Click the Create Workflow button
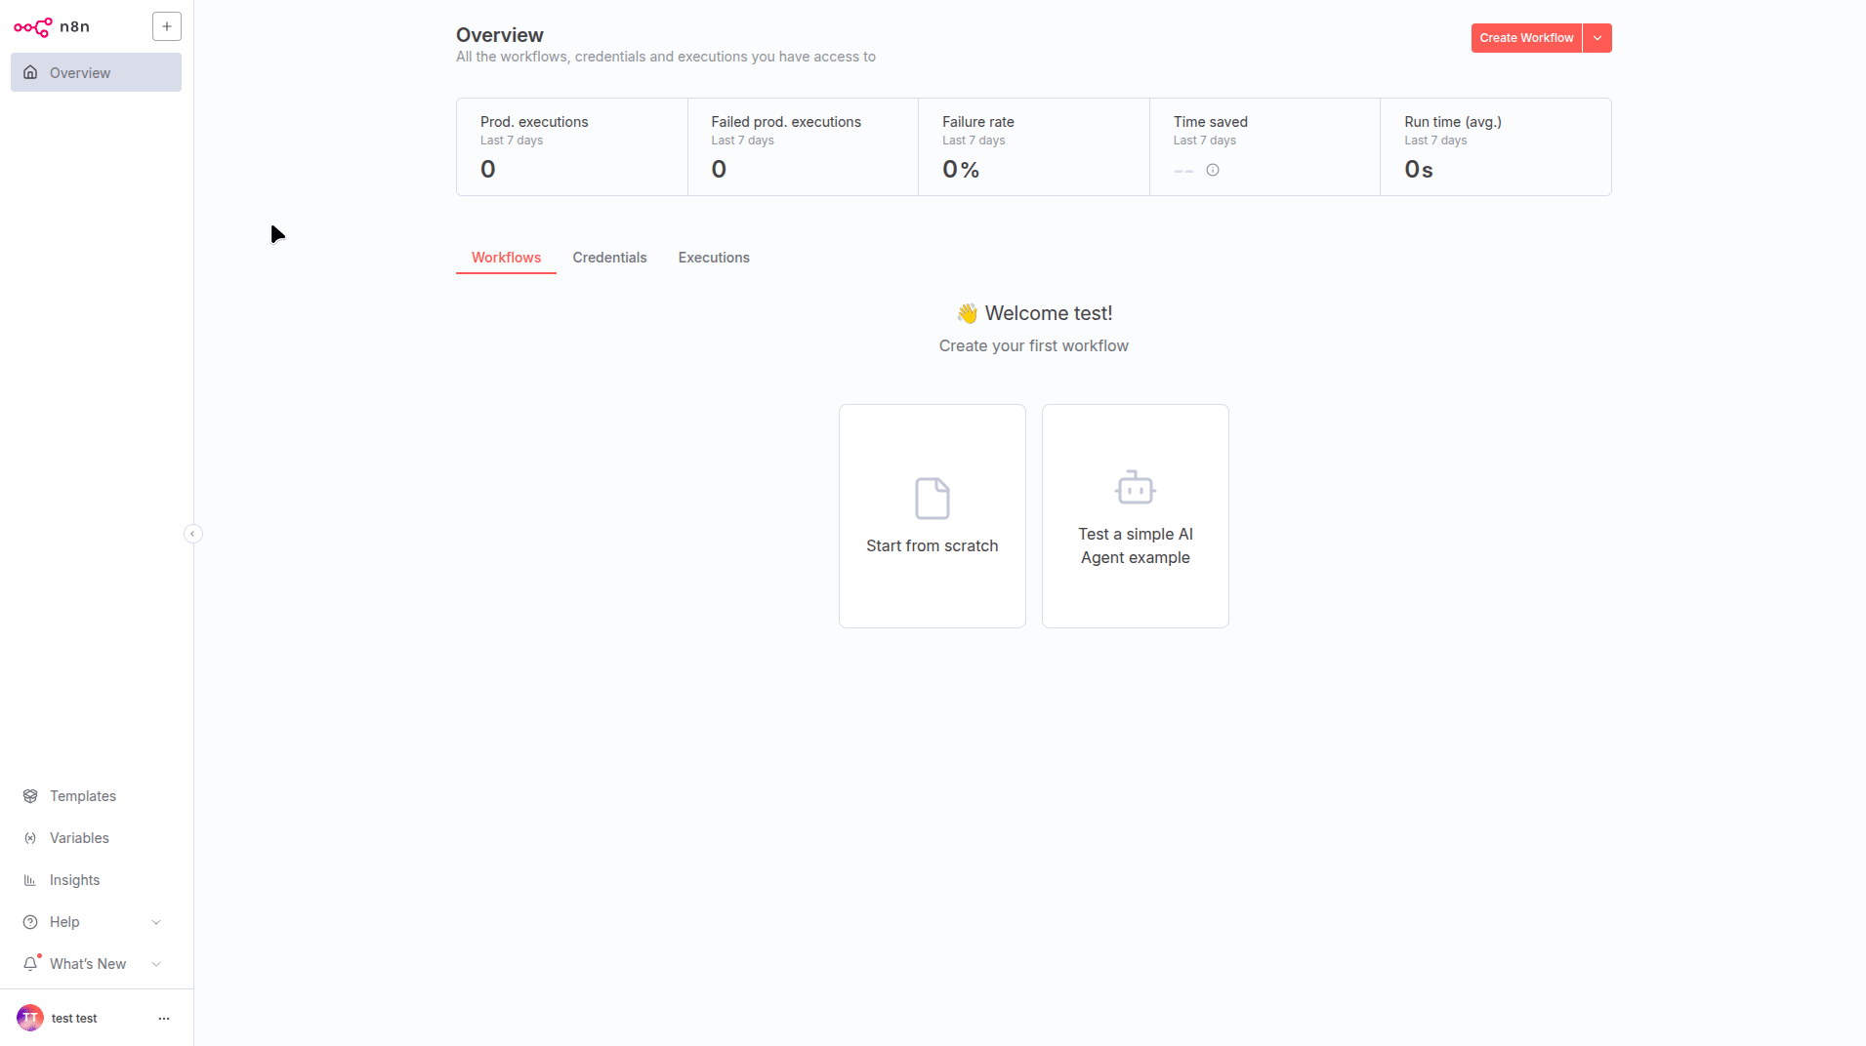Screen dimensions: 1866x1046 [1526, 38]
